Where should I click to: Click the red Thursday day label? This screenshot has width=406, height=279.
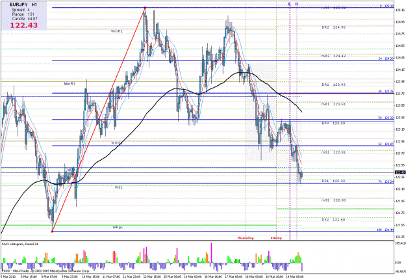[x=246, y=238]
